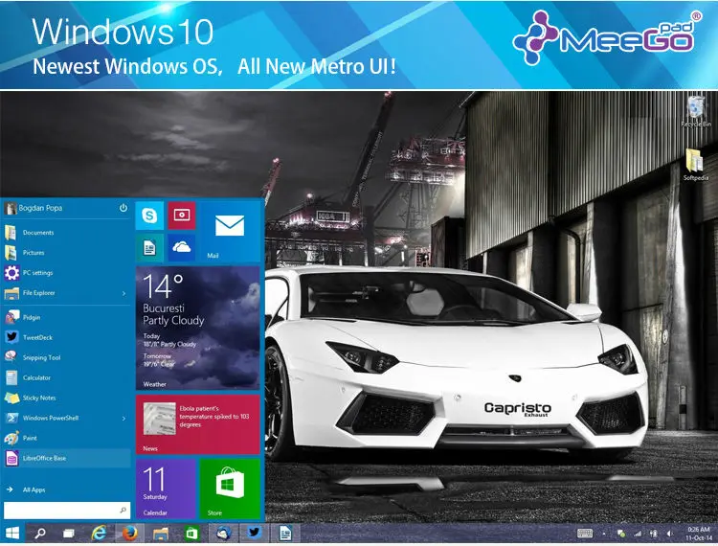Click today's forecast "18°/11° Partly Cloudy"

pyautogui.click(x=169, y=344)
